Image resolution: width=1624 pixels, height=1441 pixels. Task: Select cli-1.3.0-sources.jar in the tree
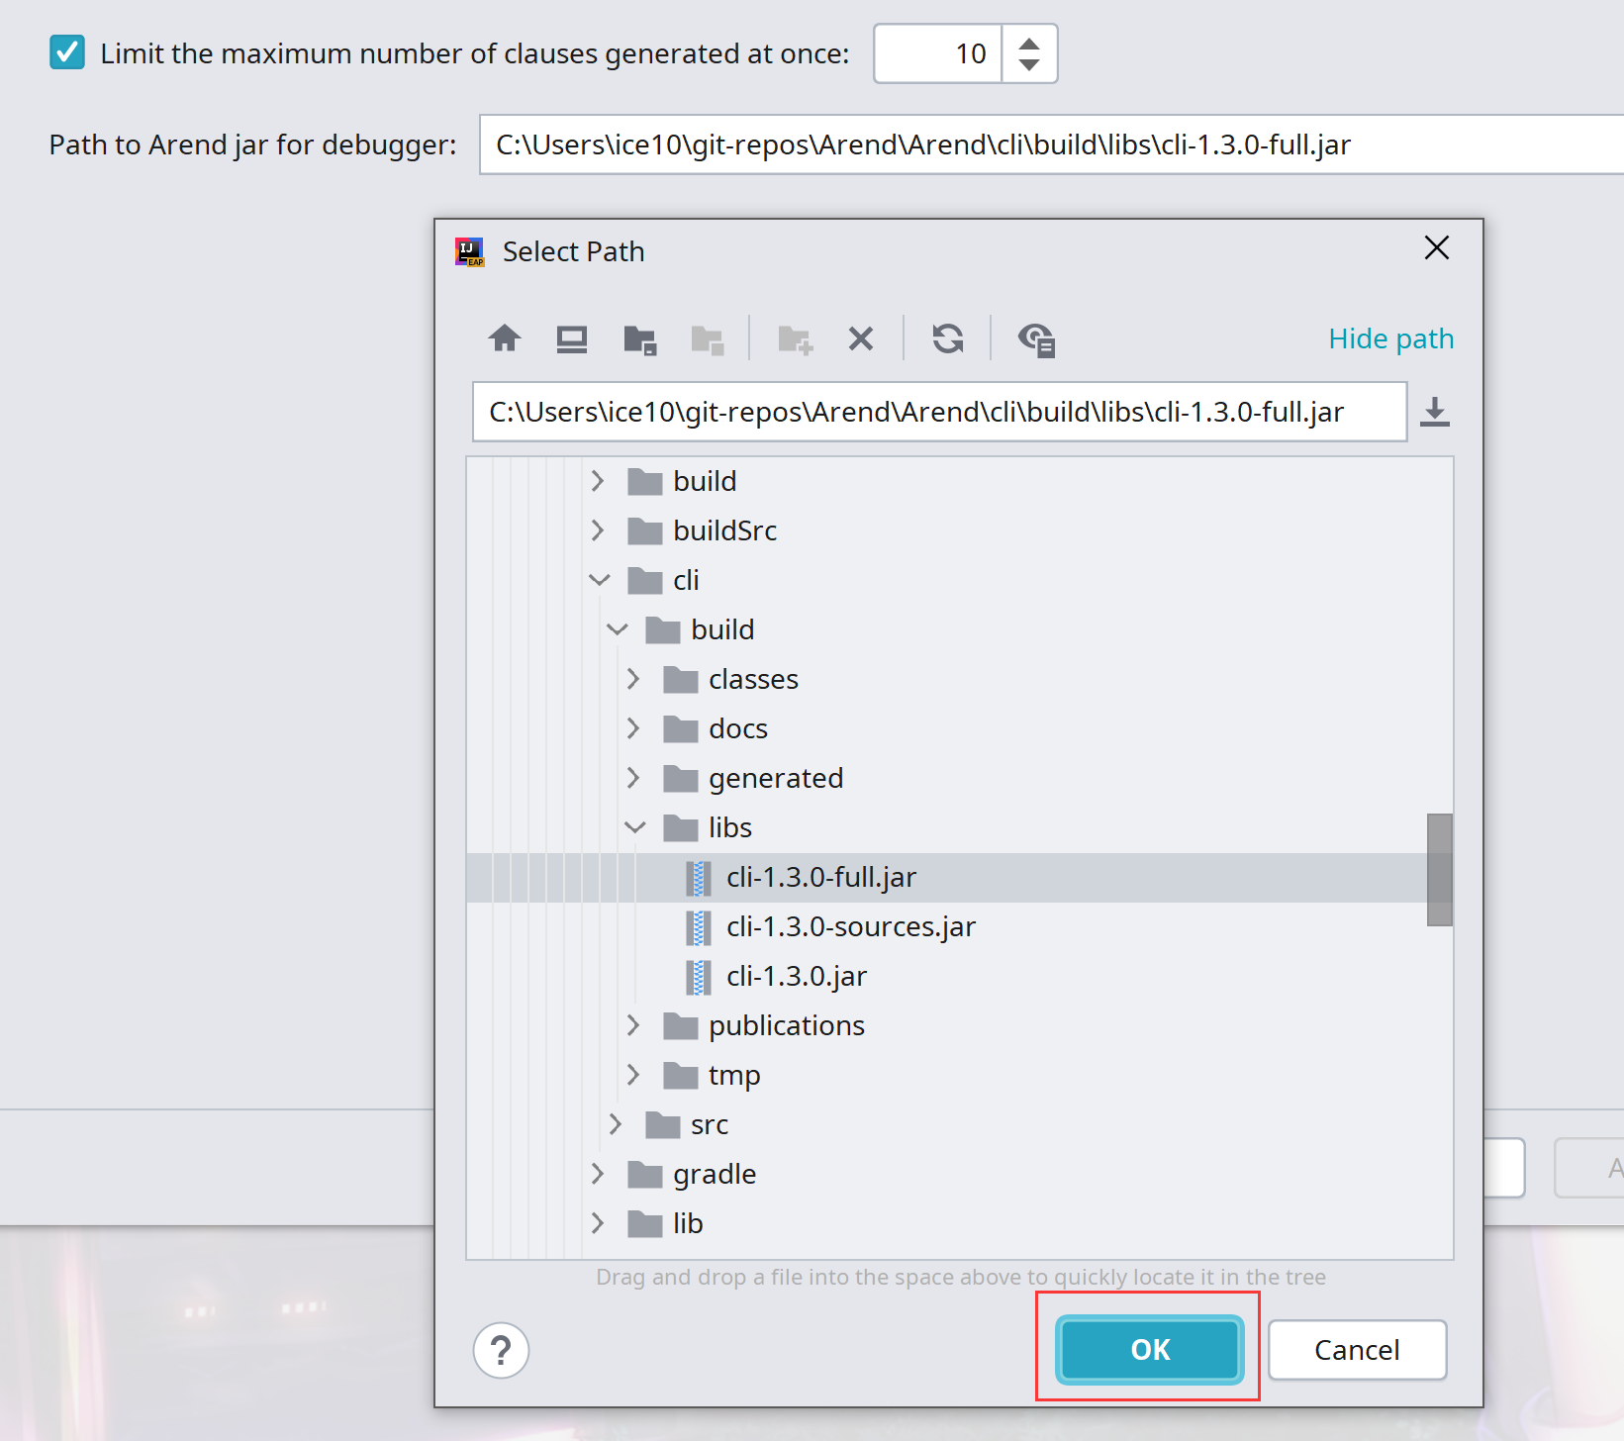coord(850,926)
